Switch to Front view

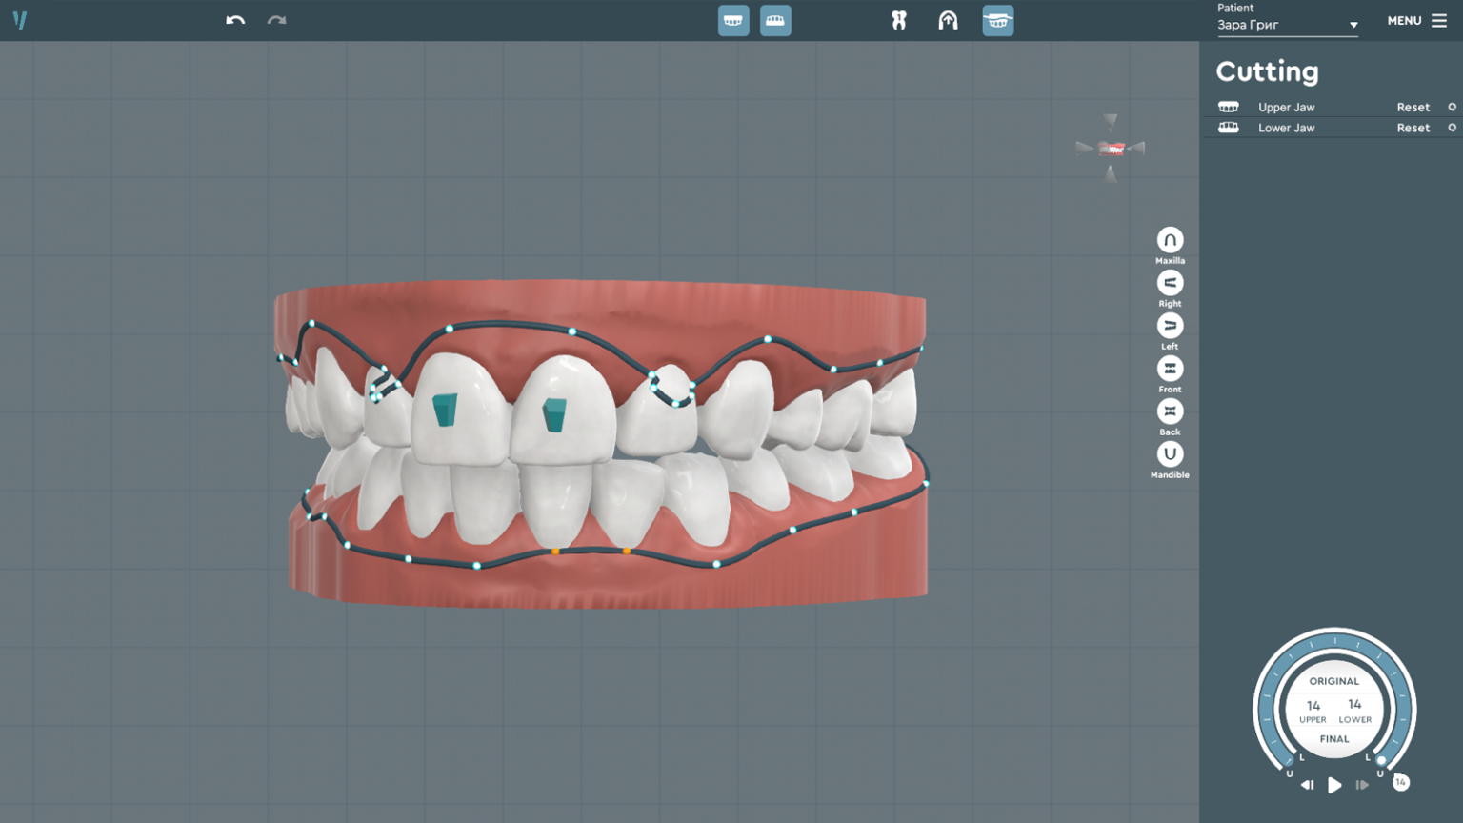(1170, 369)
